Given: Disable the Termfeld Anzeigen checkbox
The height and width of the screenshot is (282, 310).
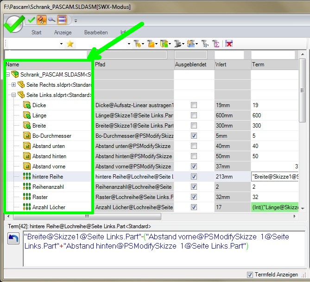Looking at the screenshot, I should [x=250, y=274].
